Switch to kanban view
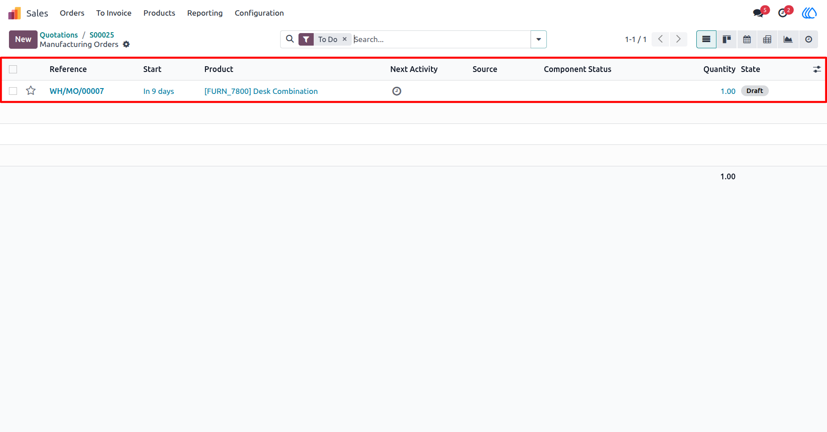The image size is (827, 432). click(727, 39)
